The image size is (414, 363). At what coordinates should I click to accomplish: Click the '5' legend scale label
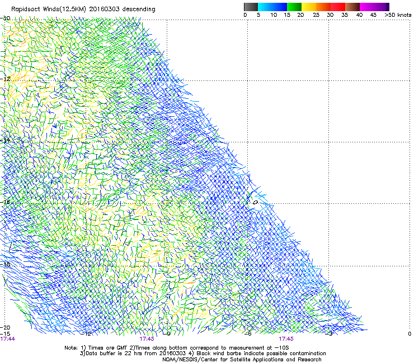pyautogui.click(x=258, y=15)
